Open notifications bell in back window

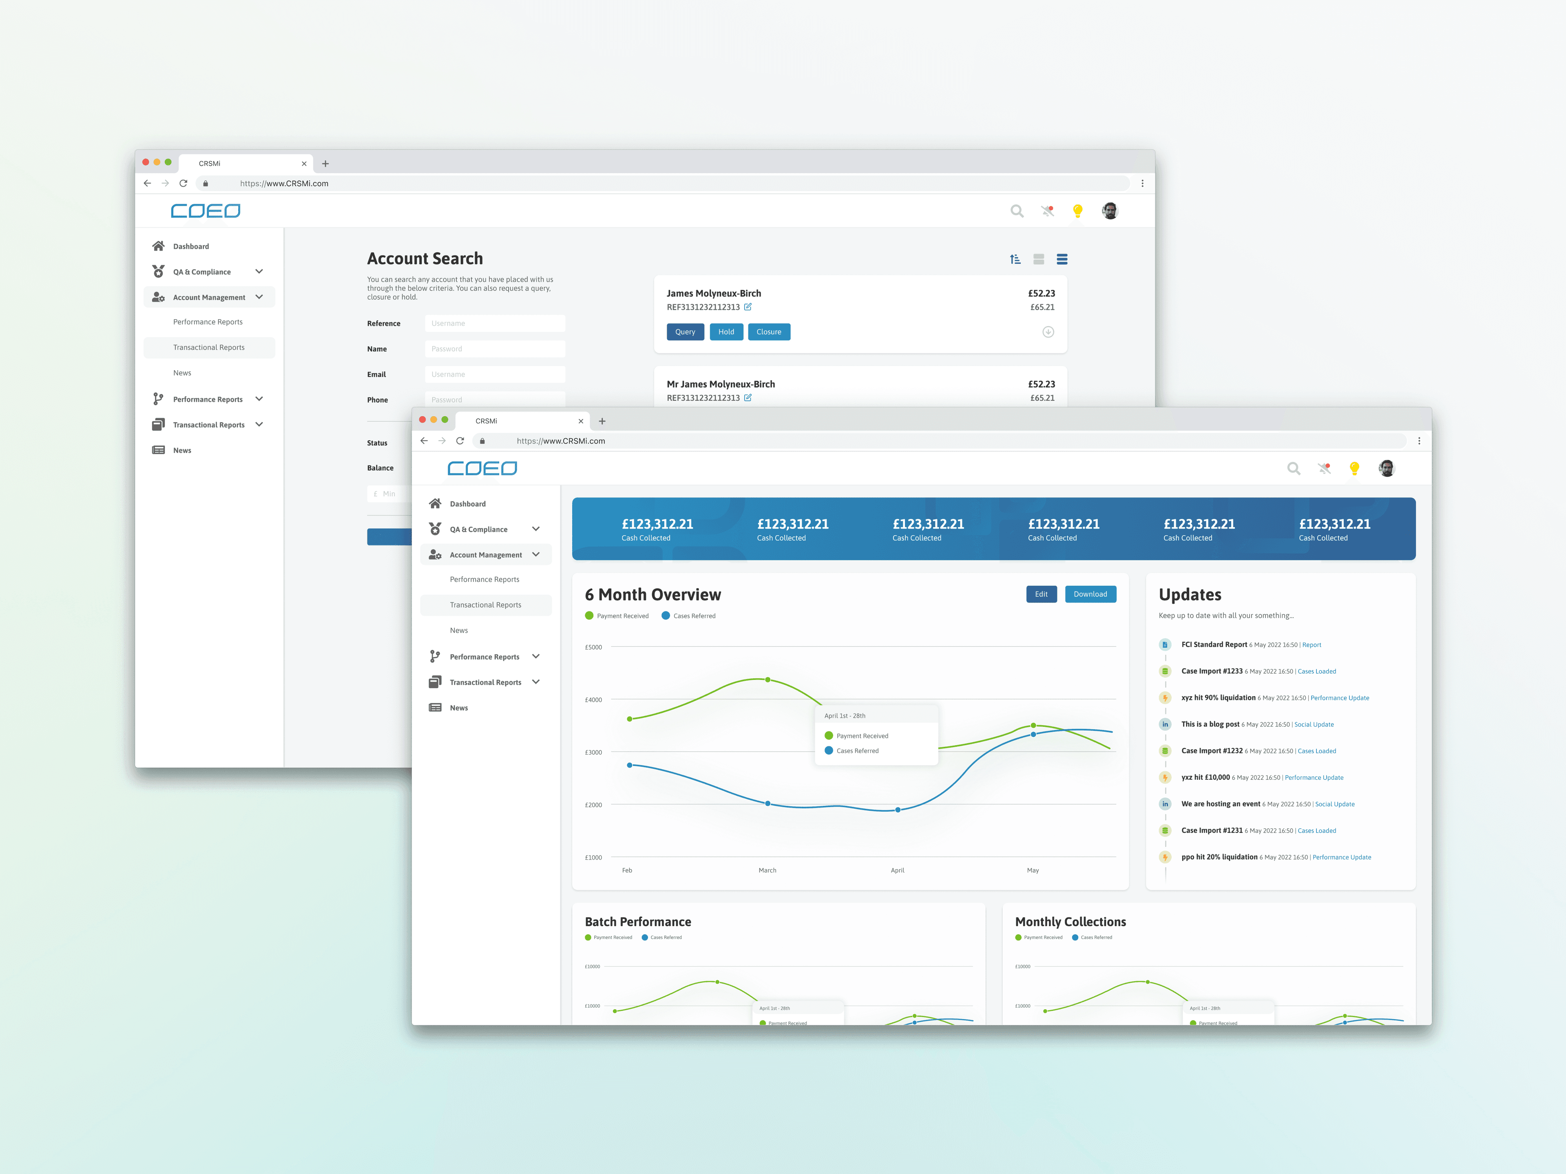(x=1048, y=211)
